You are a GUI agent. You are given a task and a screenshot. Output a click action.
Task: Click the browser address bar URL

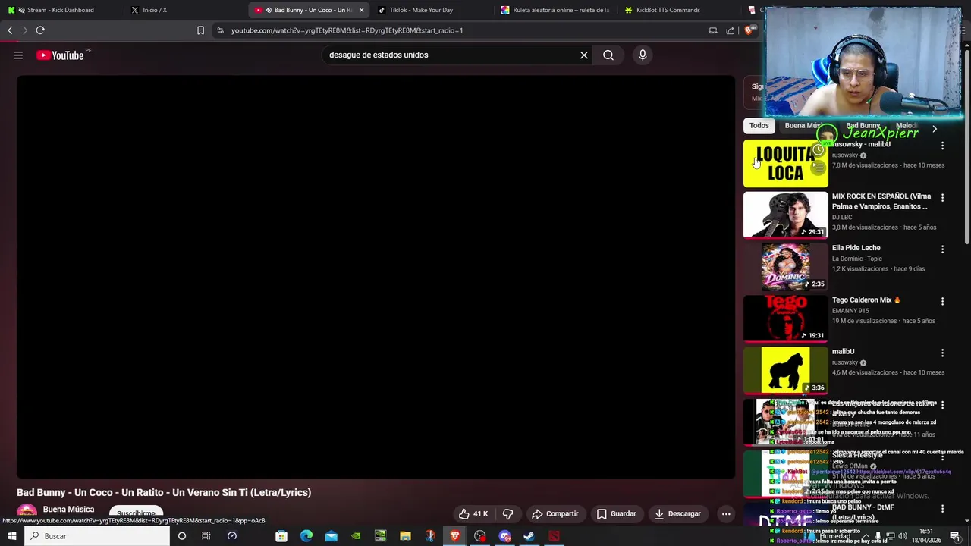(x=347, y=30)
